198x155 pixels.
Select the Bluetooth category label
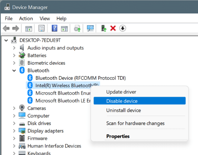point(39,70)
